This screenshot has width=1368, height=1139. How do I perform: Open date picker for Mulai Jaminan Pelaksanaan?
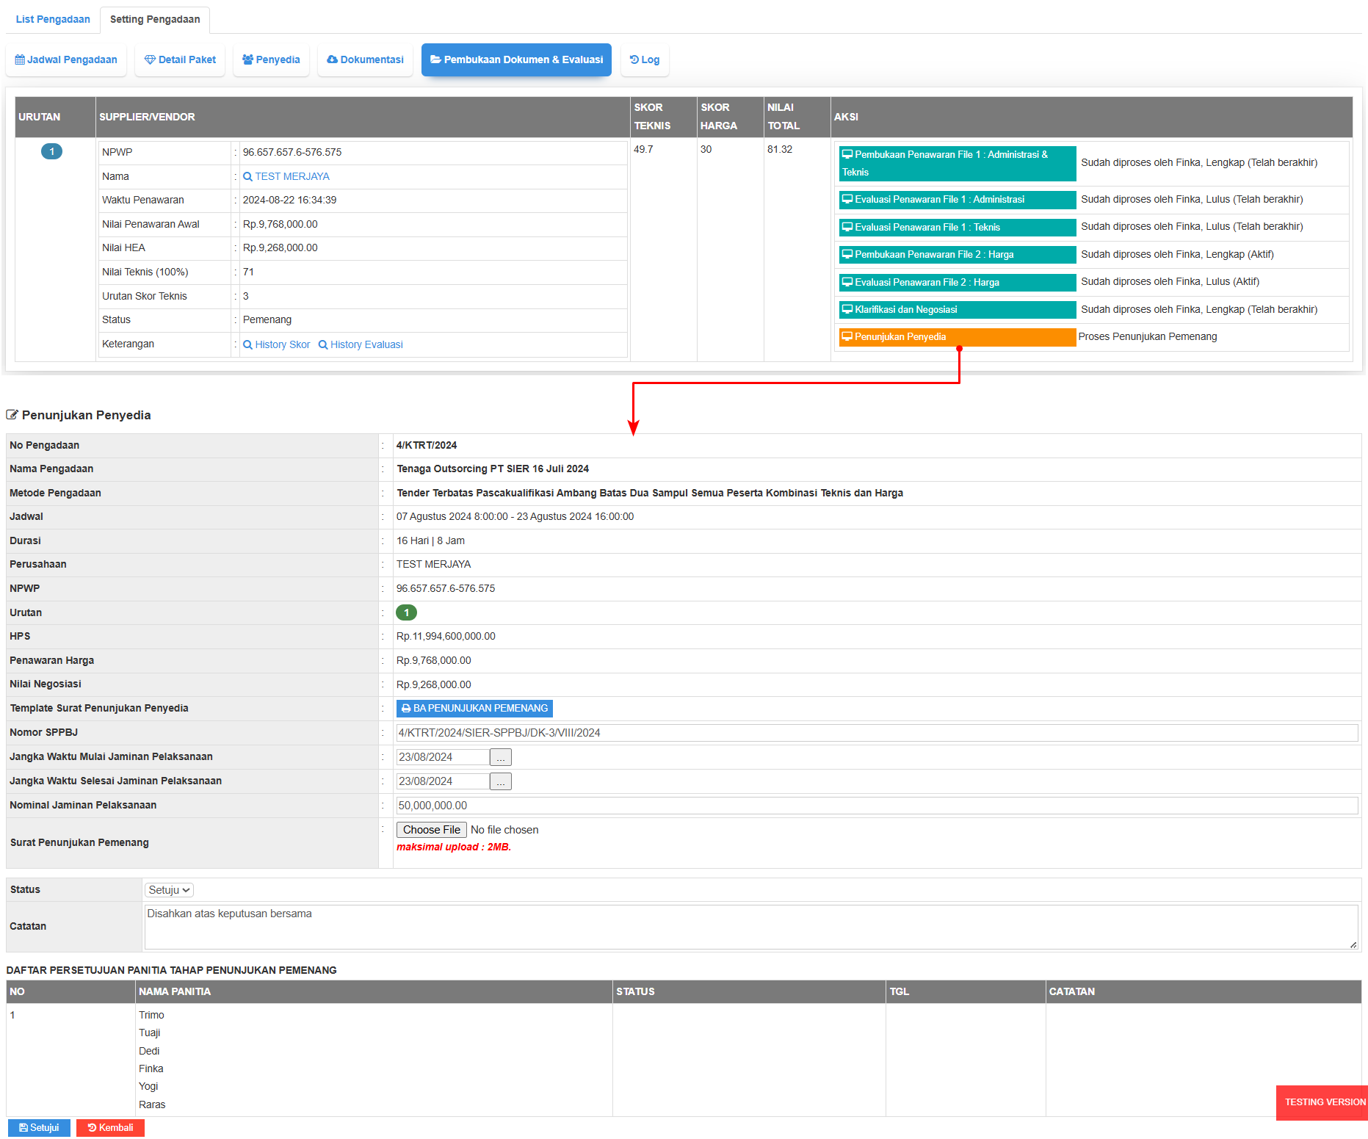(500, 757)
